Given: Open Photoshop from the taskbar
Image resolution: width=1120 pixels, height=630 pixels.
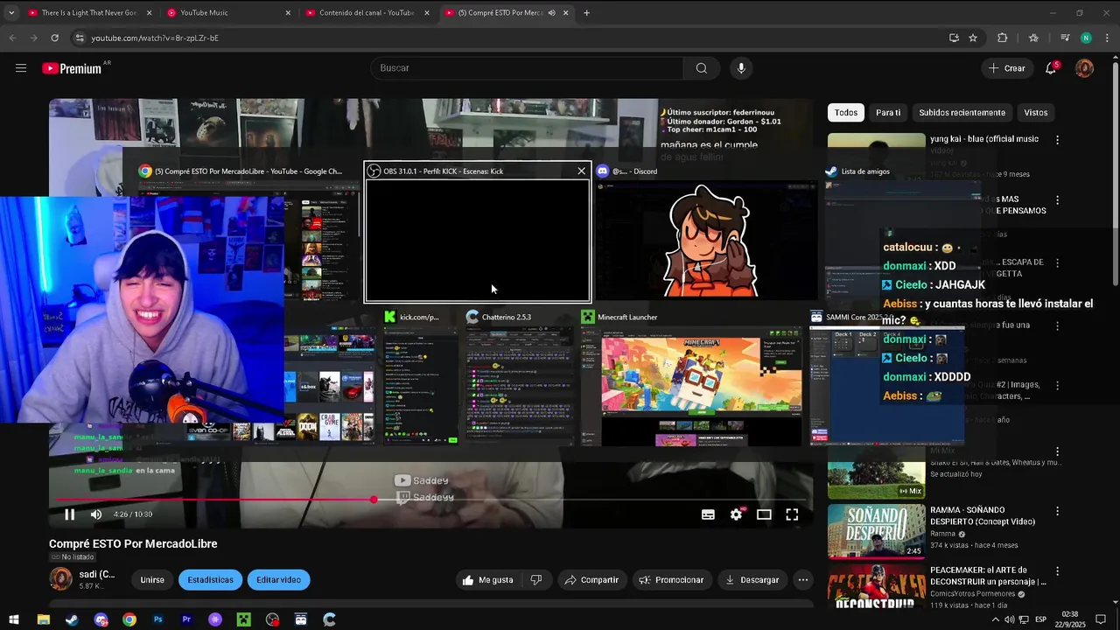Looking at the screenshot, I should tap(157, 619).
